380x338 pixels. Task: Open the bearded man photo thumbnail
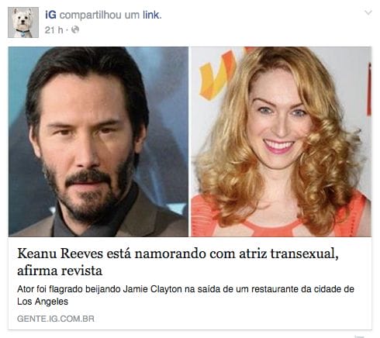coord(98,142)
